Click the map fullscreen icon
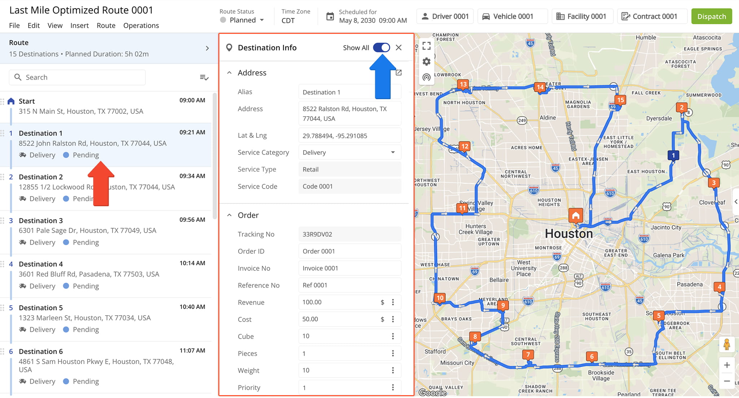 point(427,46)
